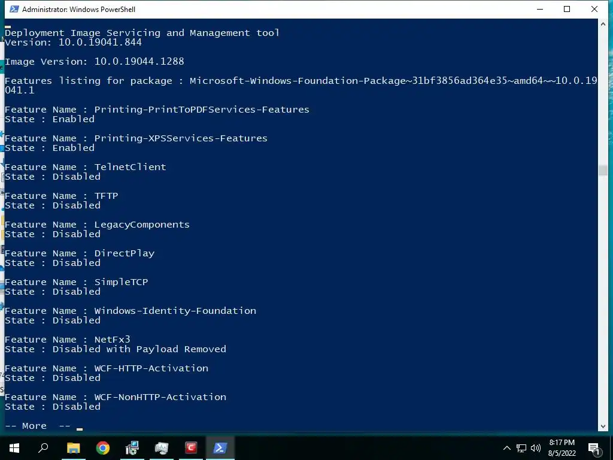
Task: Click the 'TFTP' feature name
Action: pyautogui.click(x=106, y=196)
